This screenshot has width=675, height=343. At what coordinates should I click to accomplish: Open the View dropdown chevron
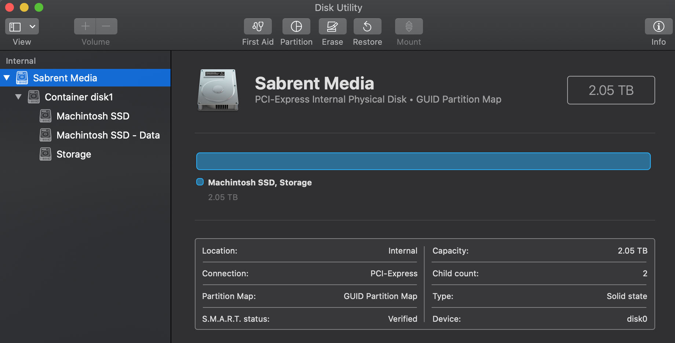[x=32, y=27]
